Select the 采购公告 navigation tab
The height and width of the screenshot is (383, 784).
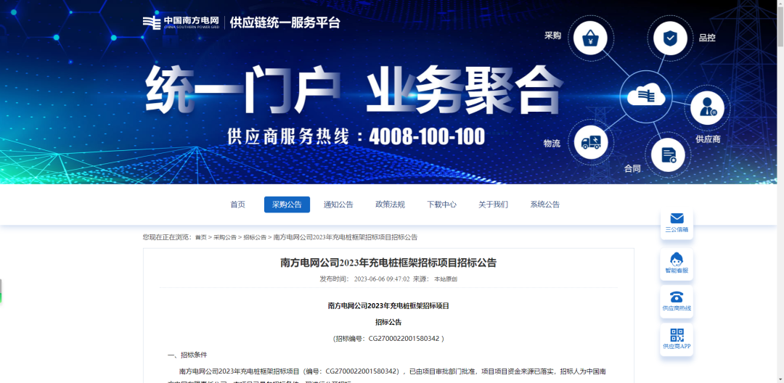(x=287, y=205)
